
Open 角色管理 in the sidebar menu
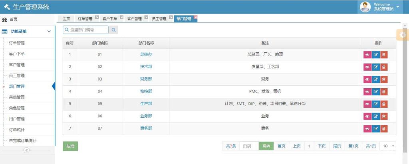17,108
